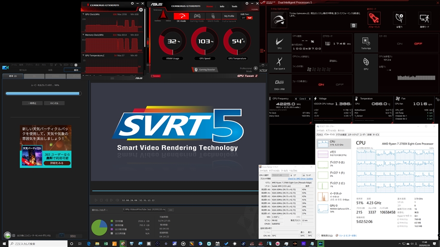Open Resource Monitor link in Task Manager
This screenshot has height=247, width=440.
[347, 235]
